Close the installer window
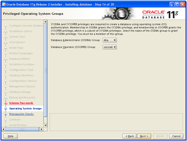The width and height of the screenshot is (187, 141). pos(183,5)
